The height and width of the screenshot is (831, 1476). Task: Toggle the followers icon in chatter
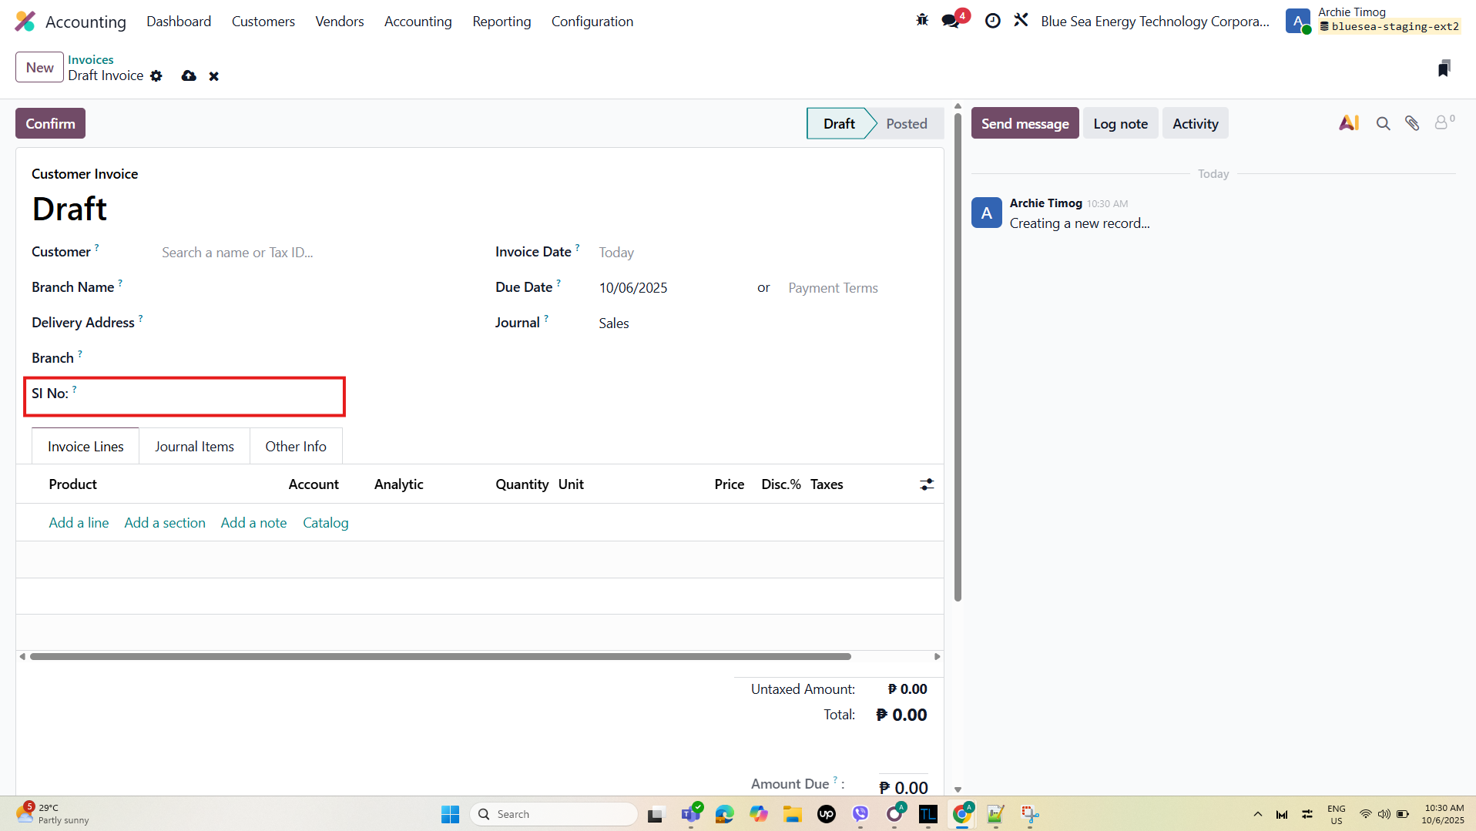(1442, 122)
